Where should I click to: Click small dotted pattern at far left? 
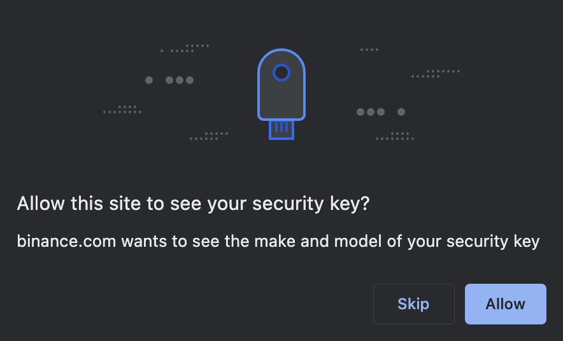pos(122,109)
